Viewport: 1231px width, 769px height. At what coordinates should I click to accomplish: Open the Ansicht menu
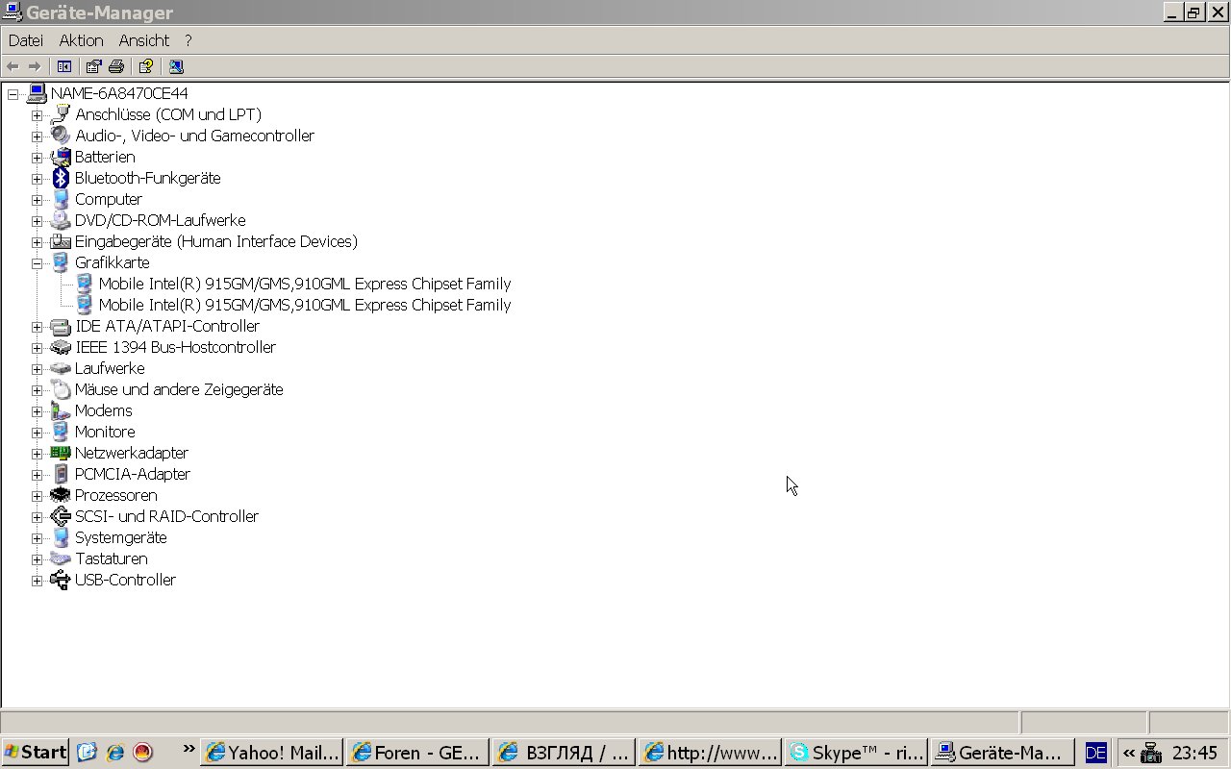[x=144, y=40]
